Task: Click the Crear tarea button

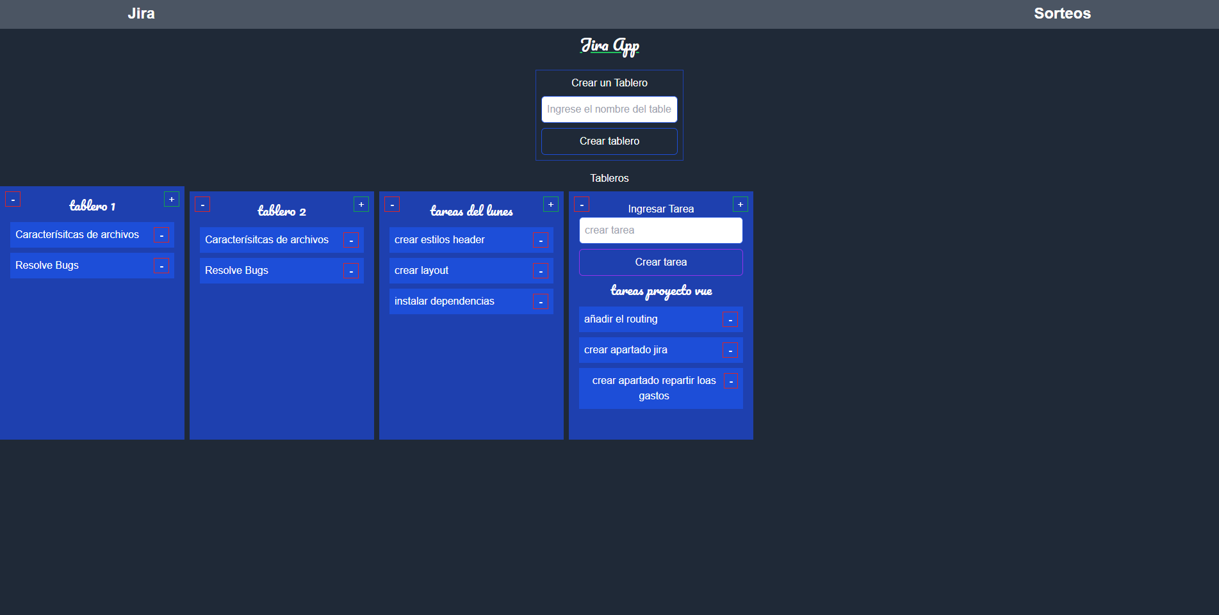Action: point(661,262)
